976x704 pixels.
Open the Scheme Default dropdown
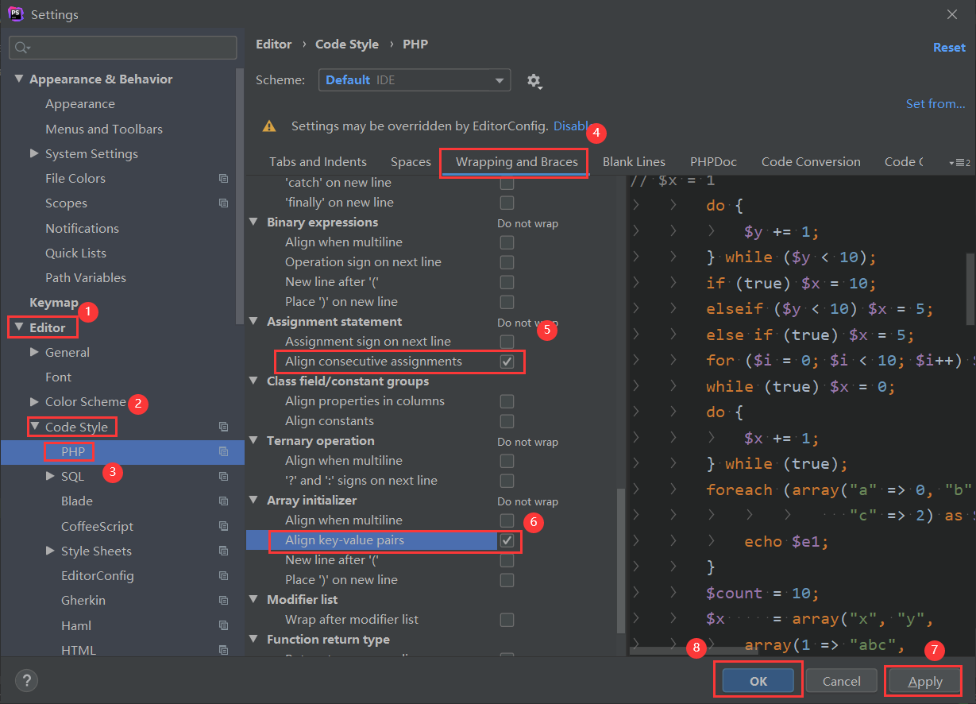click(x=415, y=80)
